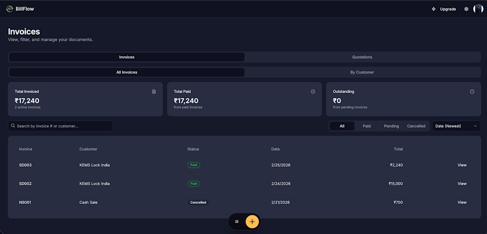
Task: Click the ₹0 Outstanding amount
Action: point(337,101)
